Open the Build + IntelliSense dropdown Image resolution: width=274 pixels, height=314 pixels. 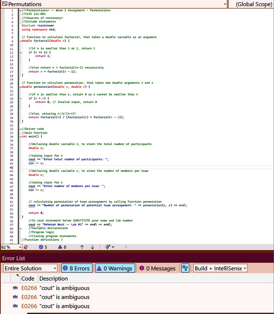click(220, 268)
